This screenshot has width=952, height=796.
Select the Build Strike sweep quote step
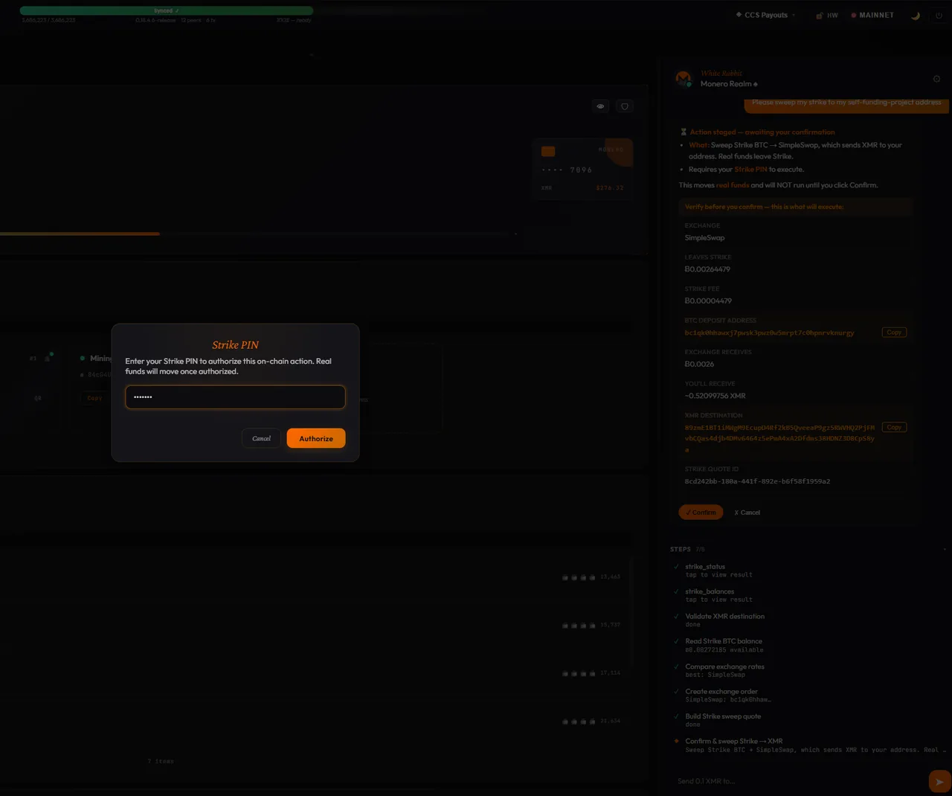[723, 720]
